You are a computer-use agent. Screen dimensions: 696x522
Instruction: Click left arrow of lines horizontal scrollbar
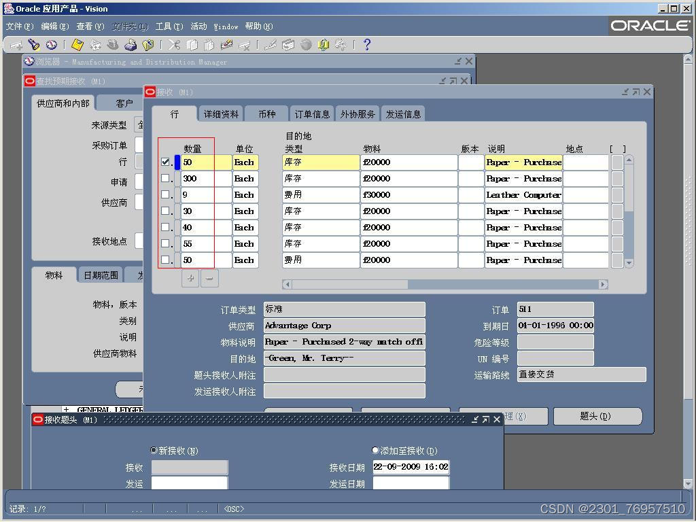click(x=288, y=284)
